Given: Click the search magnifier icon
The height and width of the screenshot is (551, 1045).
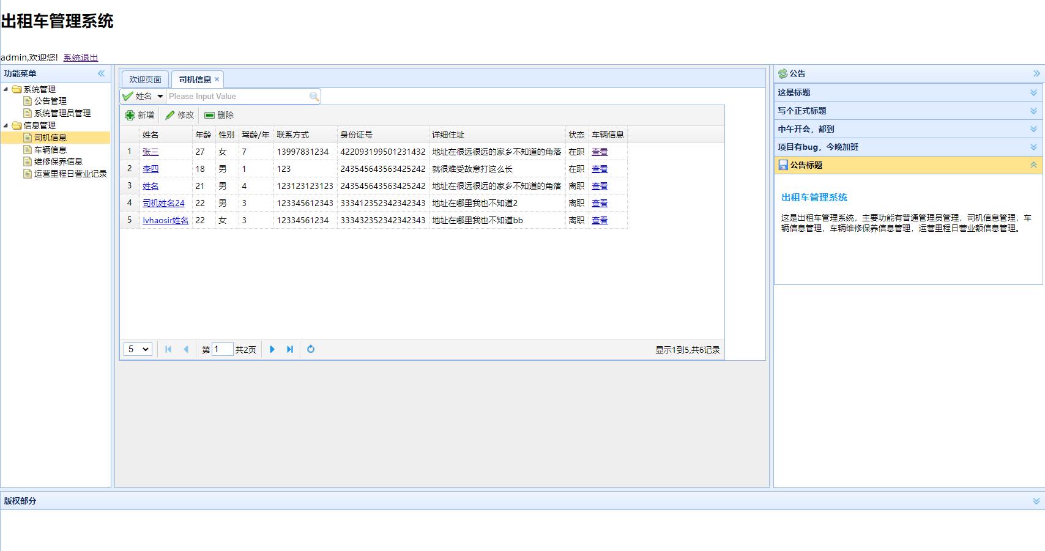Looking at the screenshot, I should click(x=314, y=97).
